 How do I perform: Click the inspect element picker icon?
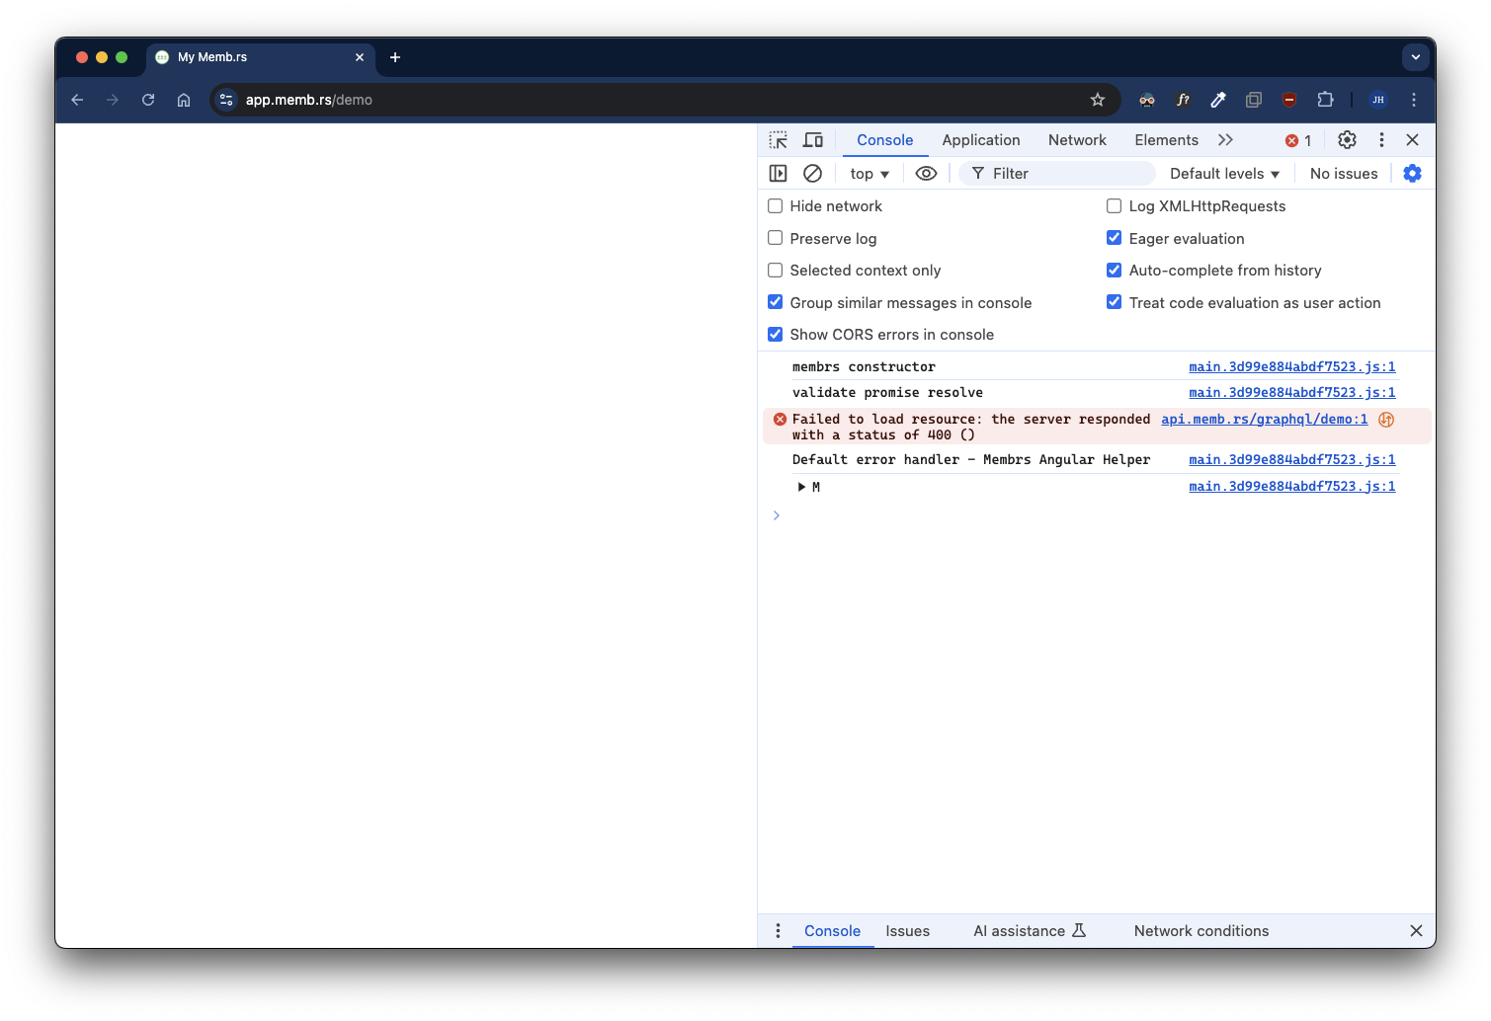tap(779, 140)
